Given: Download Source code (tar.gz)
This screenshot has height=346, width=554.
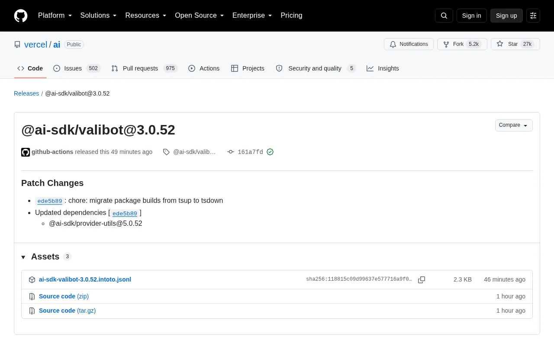Looking at the screenshot, I should coord(67,311).
